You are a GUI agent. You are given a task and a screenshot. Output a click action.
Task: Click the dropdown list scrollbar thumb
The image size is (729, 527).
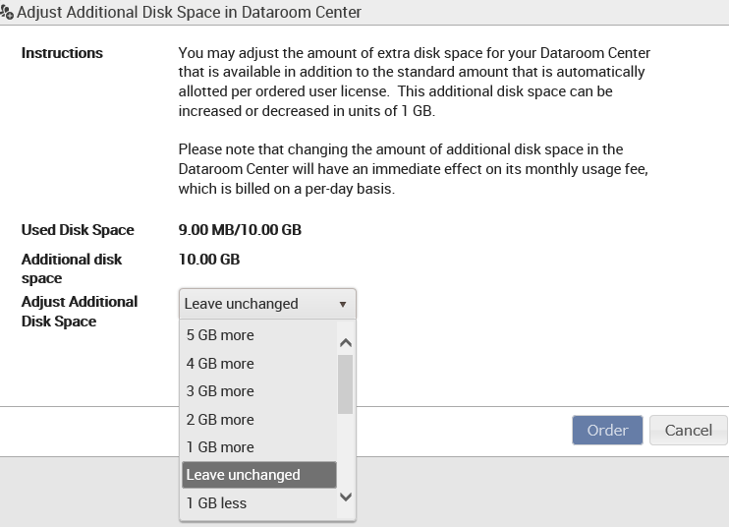(346, 384)
